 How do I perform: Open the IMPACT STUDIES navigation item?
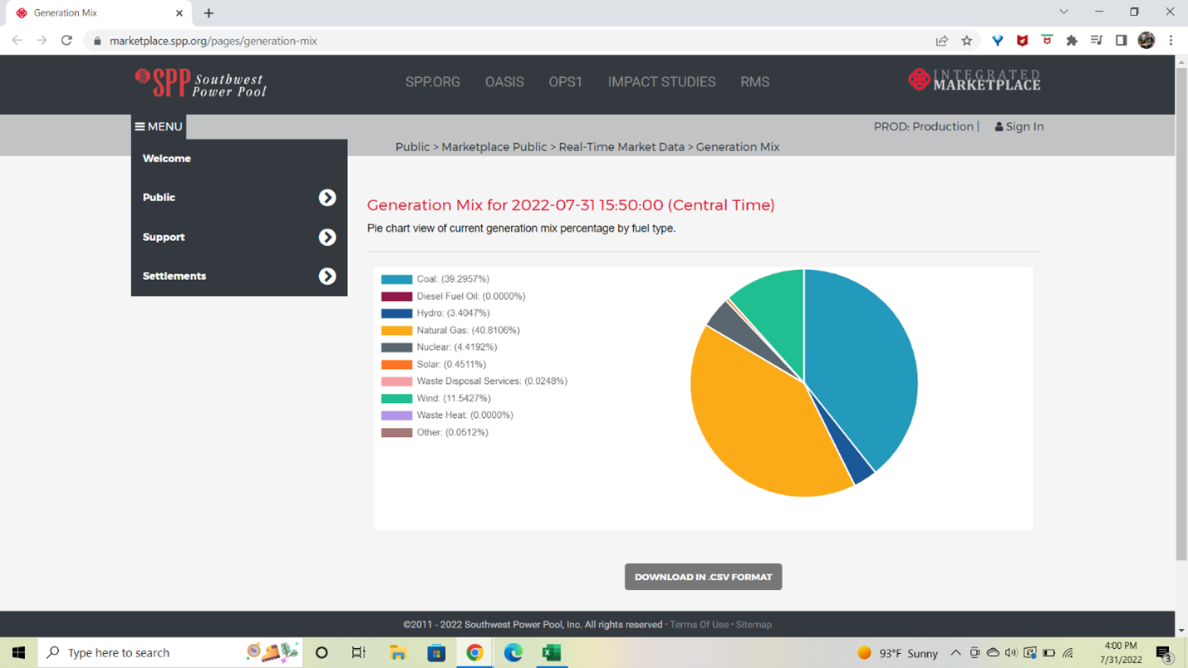tap(661, 82)
